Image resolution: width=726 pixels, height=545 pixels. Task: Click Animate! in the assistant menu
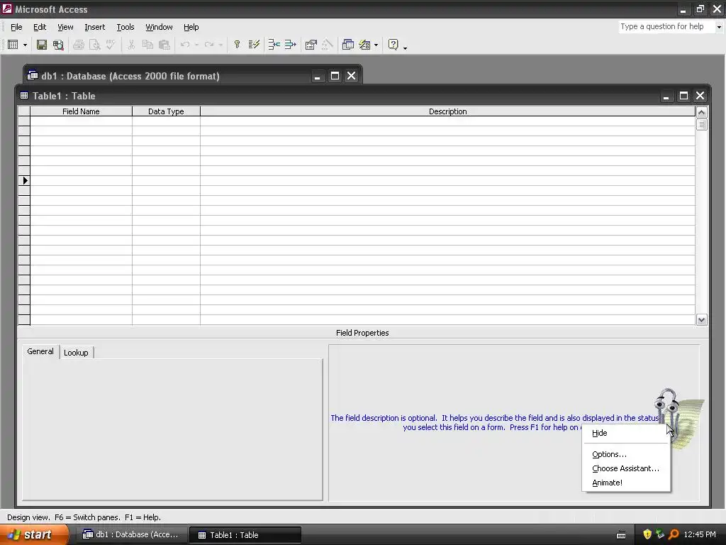pyautogui.click(x=626, y=483)
